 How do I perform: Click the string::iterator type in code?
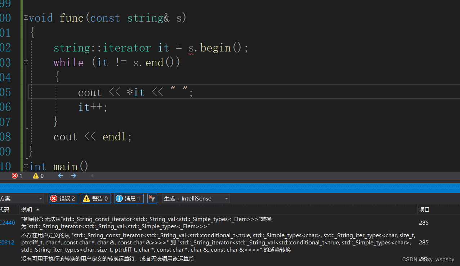[x=102, y=48]
